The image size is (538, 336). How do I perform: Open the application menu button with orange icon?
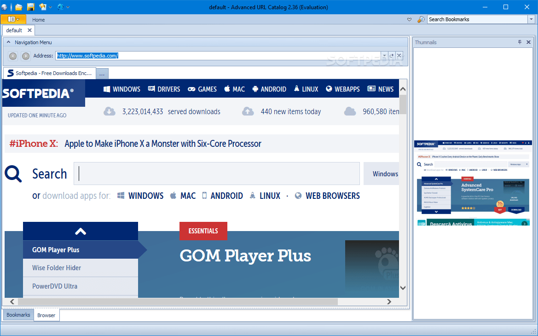(x=14, y=19)
